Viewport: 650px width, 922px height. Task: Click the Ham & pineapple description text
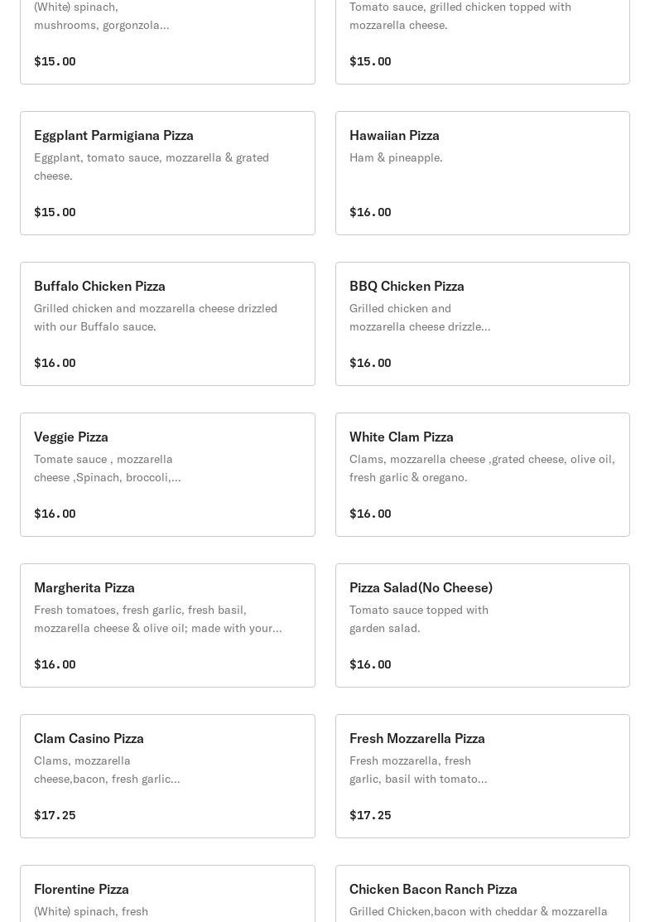tap(396, 157)
